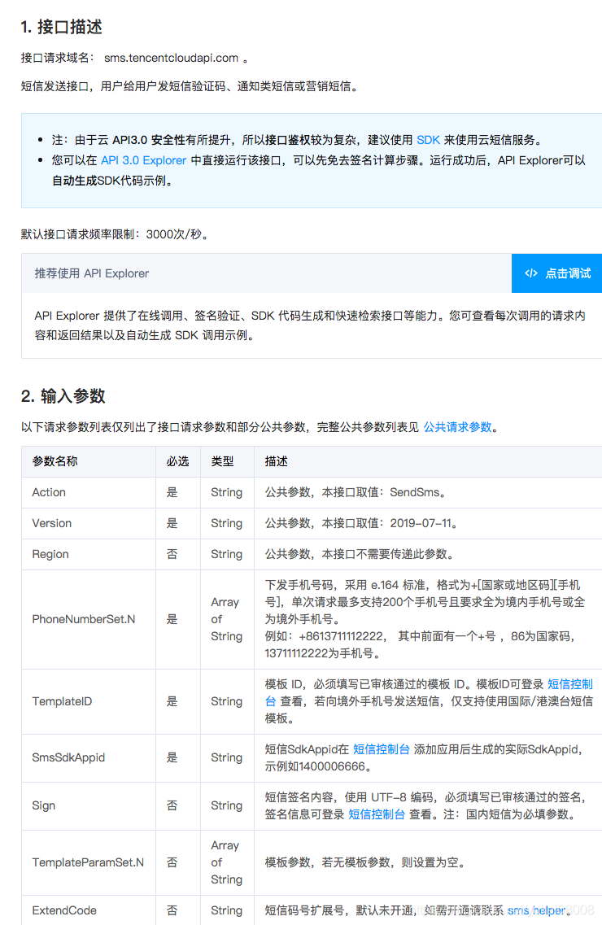Open 短信控制台 link in SmsSdkAppid row

pos(382,749)
